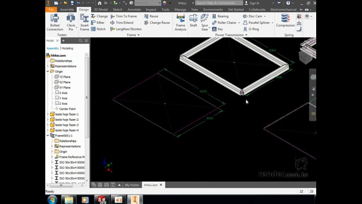The height and width of the screenshot is (204, 362).
Task: Choose the Change frame command
Action: [x=100, y=16]
